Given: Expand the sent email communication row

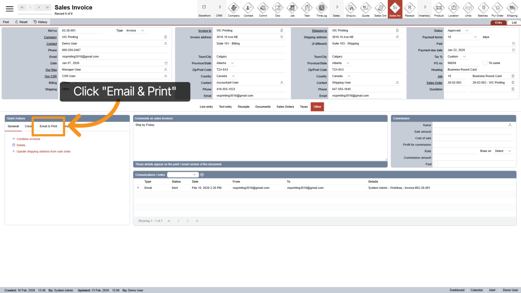Looking at the screenshot, I should click(138, 188).
